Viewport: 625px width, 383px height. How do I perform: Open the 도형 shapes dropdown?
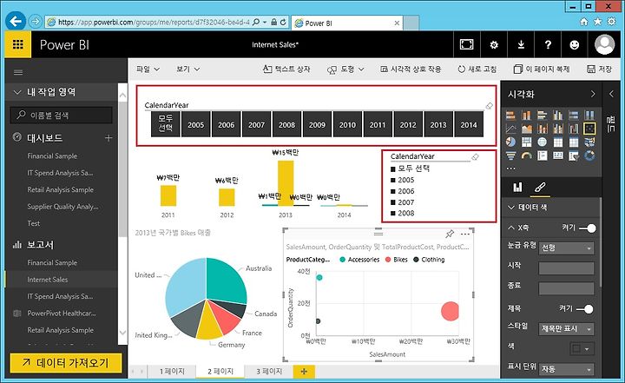(345, 69)
